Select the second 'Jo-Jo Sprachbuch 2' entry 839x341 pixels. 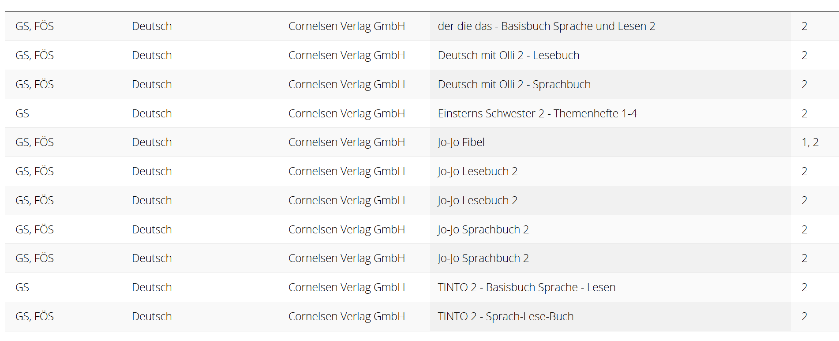[483, 259]
